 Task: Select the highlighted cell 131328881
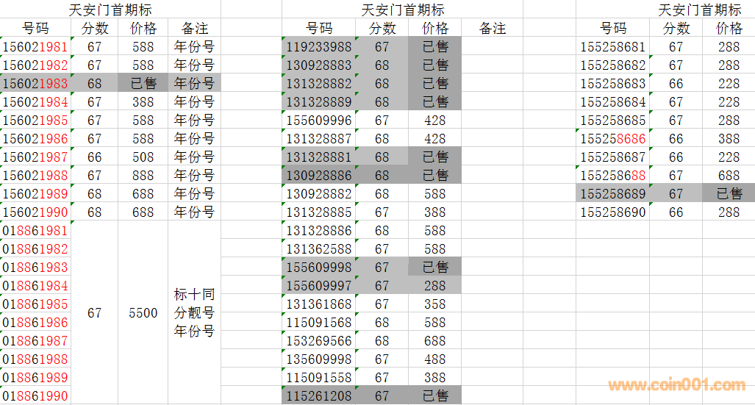point(318,157)
